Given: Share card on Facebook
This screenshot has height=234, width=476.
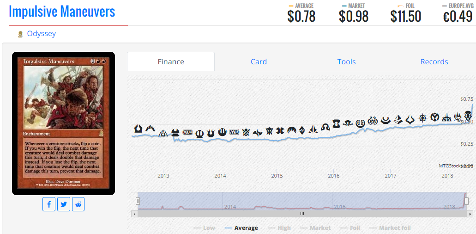Looking at the screenshot, I should tap(49, 204).
